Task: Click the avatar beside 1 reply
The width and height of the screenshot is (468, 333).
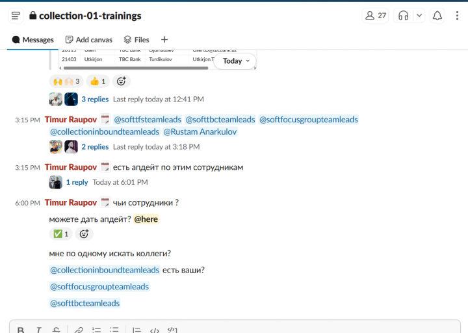Action: (x=56, y=182)
